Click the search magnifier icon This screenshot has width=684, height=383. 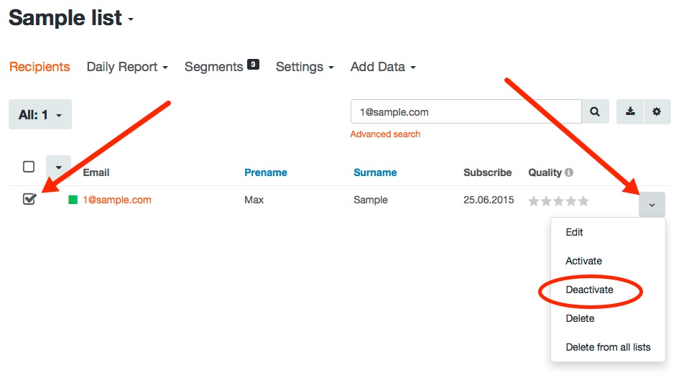click(x=595, y=112)
